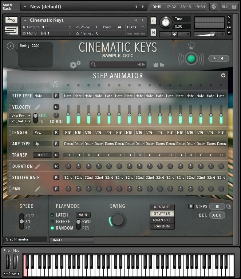Image resolution: width=241 pixels, height=279 pixels.
Task: Open Purge dropdown menu
Action: pos(135,27)
